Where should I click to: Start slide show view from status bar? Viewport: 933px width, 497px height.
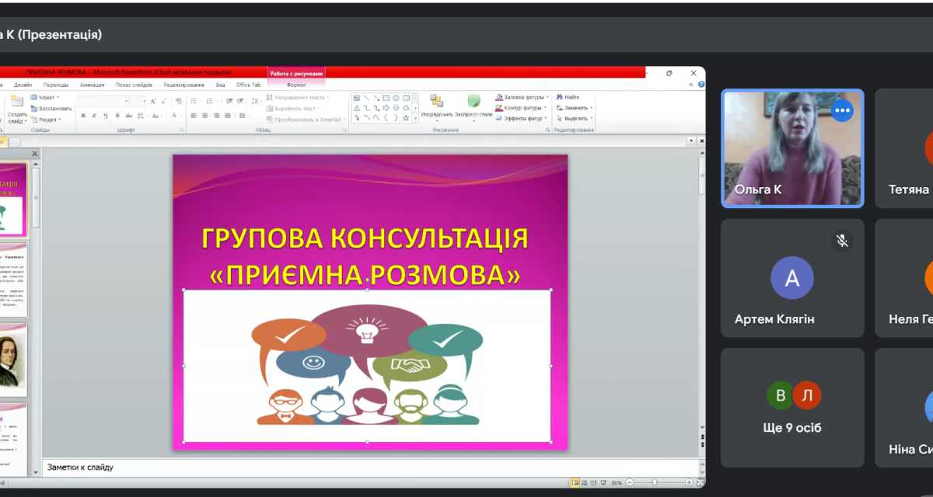click(x=603, y=482)
